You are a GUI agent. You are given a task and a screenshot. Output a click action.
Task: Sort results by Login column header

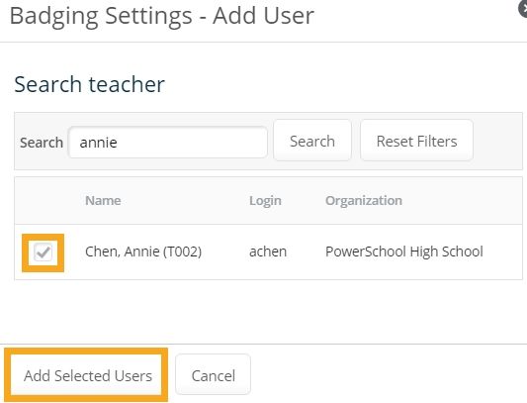pyautogui.click(x=265, y=201)
